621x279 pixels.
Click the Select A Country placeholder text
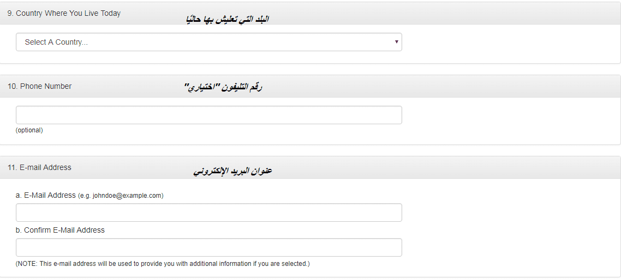[x=56, y=42]
